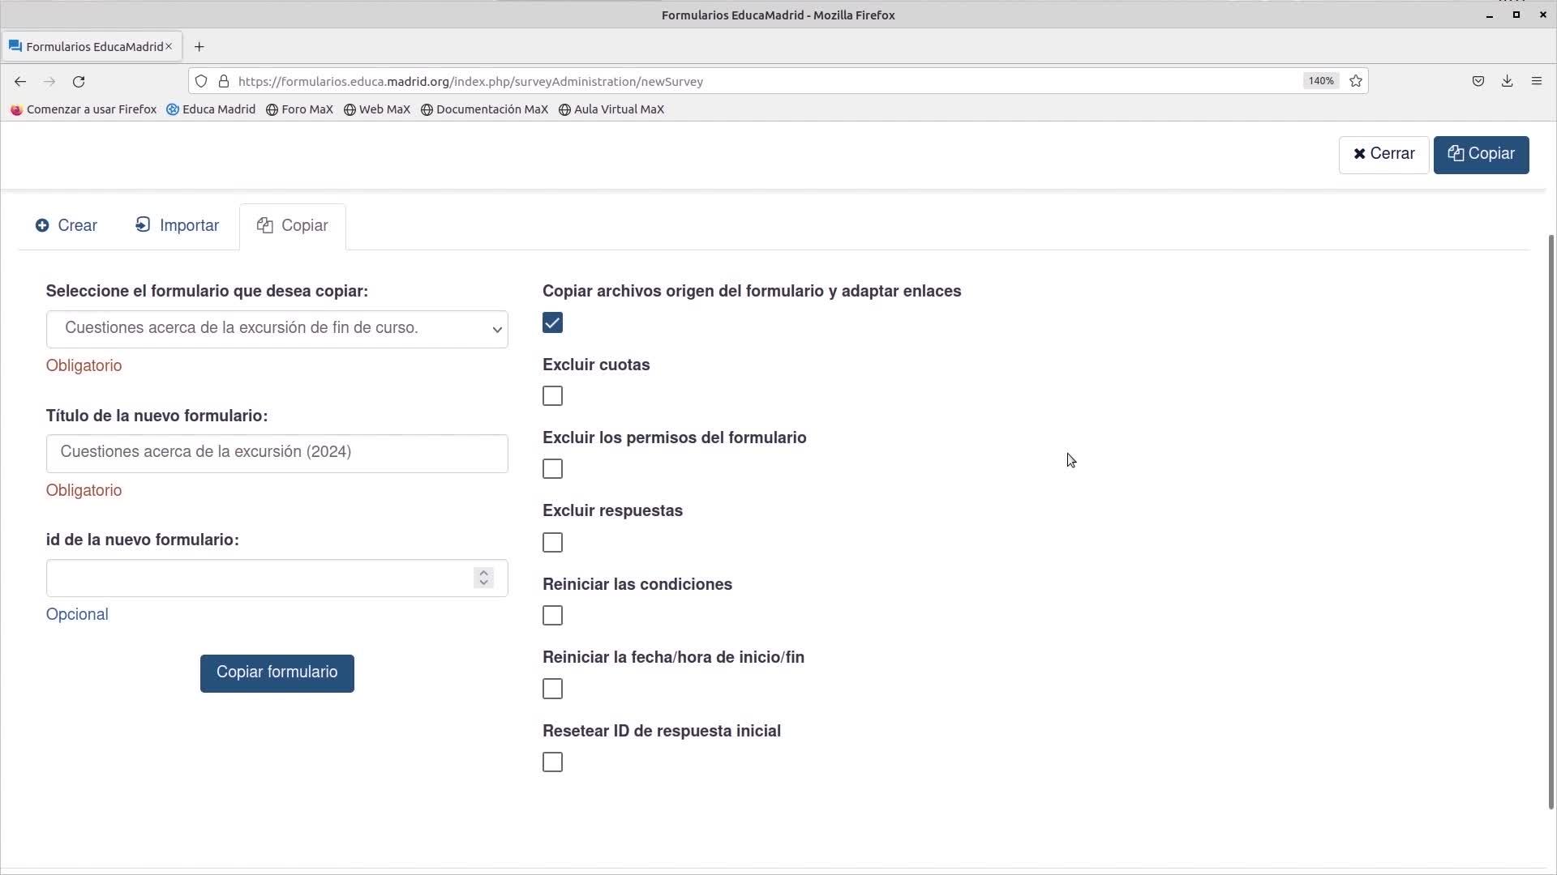
Task: Bookmark page with the star icon
Action: pos(1355,81)
